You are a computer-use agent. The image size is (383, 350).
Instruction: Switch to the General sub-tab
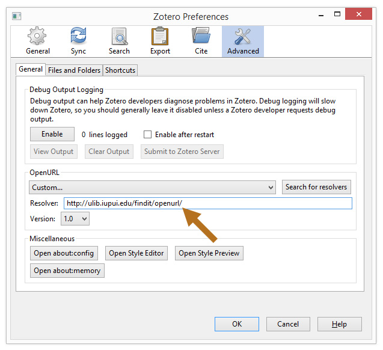[x=31, y=69]
